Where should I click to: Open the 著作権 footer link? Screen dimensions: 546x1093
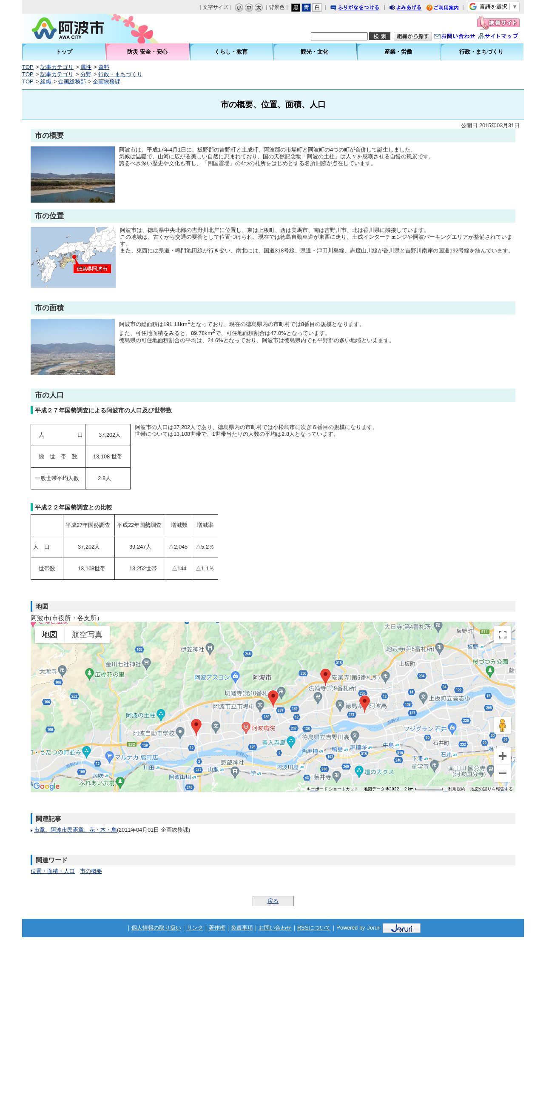point(217,927)
